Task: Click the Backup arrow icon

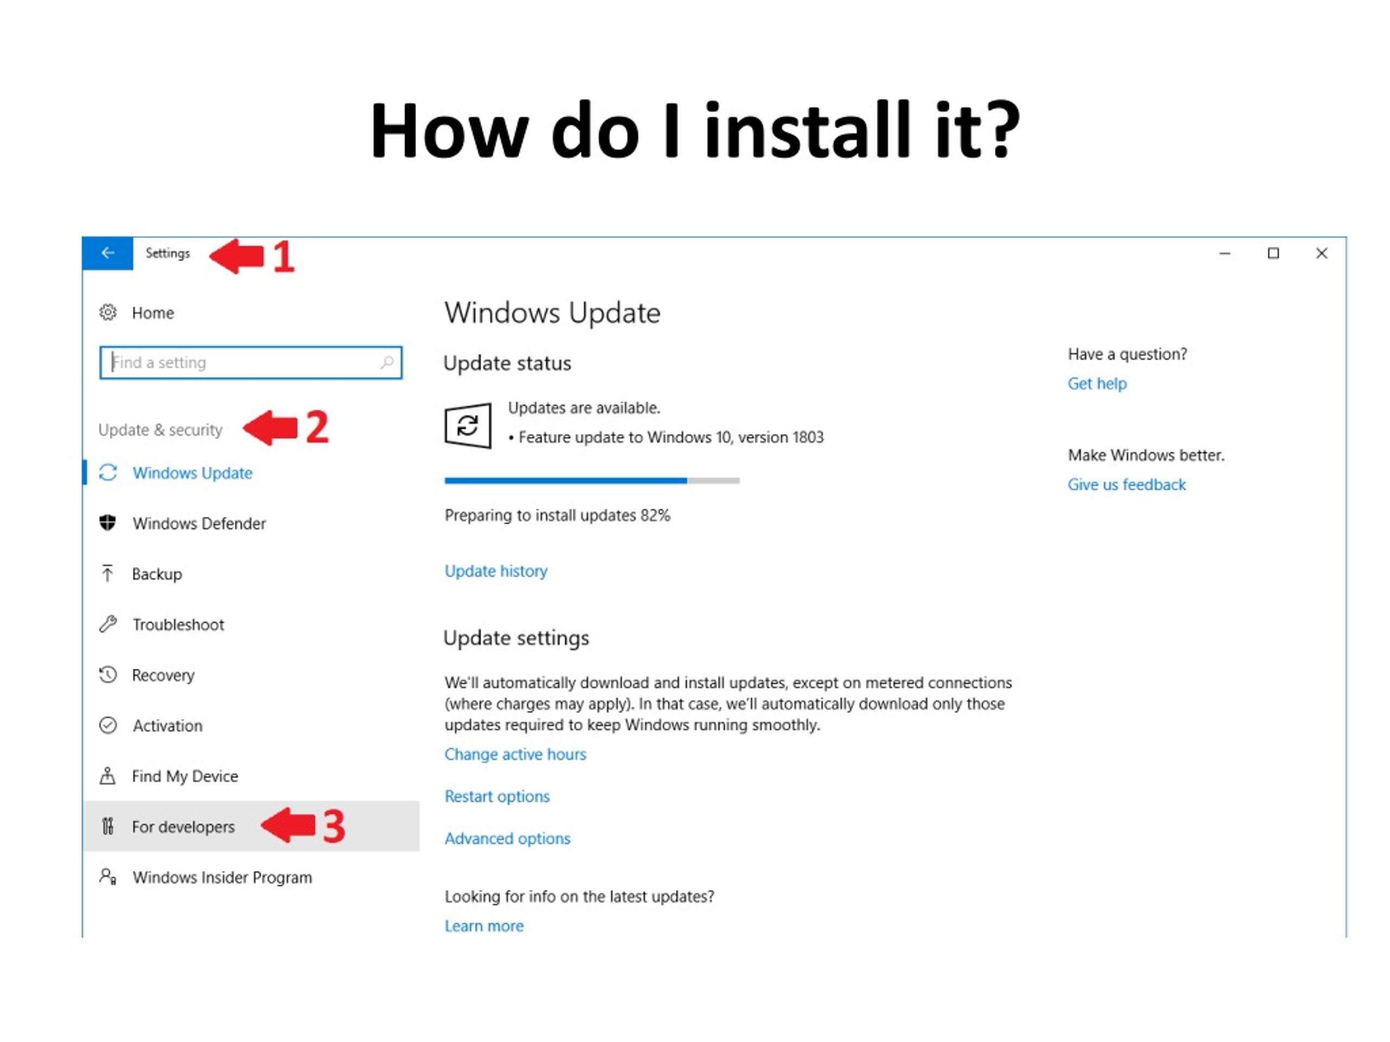Action: coord(108,573)
